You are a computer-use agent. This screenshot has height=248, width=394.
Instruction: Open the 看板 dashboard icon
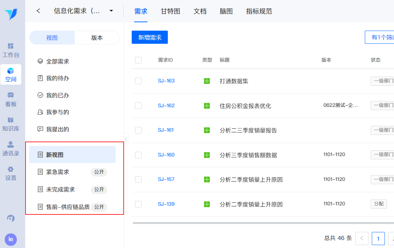coord(11,95)
